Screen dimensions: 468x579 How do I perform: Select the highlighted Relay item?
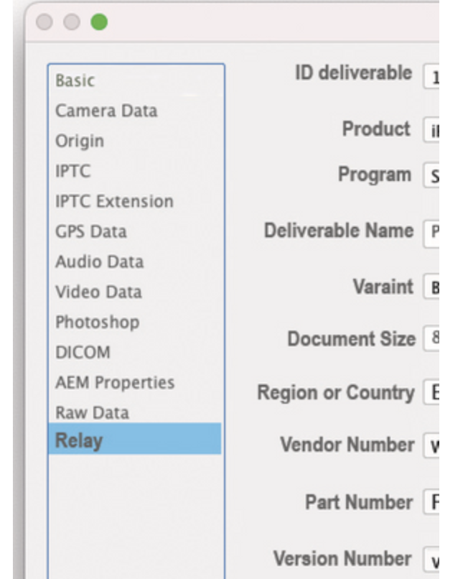79,440
